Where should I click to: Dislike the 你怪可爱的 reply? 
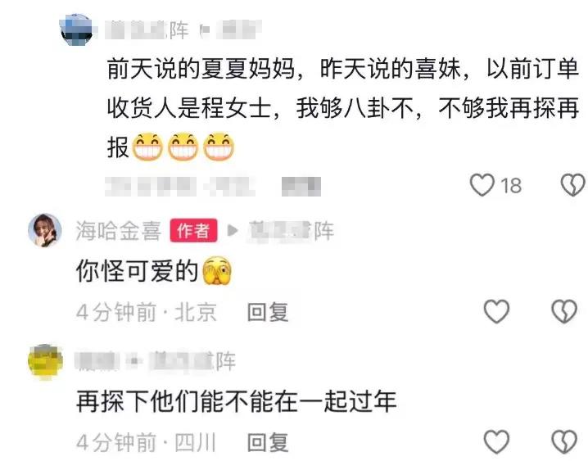(x=564, y=311)
